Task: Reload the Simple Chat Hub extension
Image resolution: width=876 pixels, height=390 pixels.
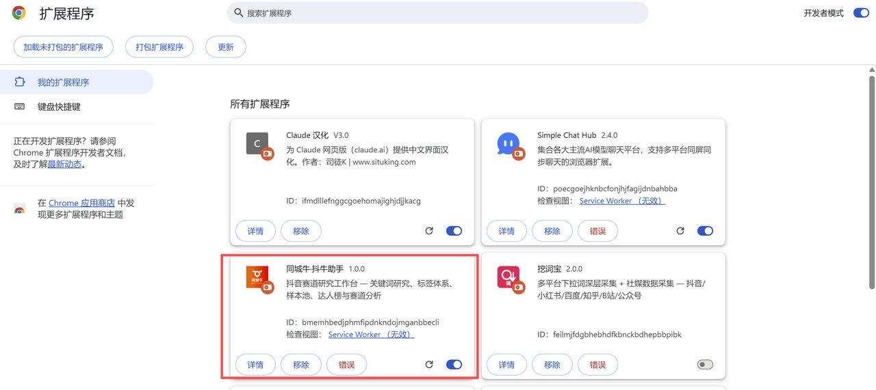Action: pos(680,231)
